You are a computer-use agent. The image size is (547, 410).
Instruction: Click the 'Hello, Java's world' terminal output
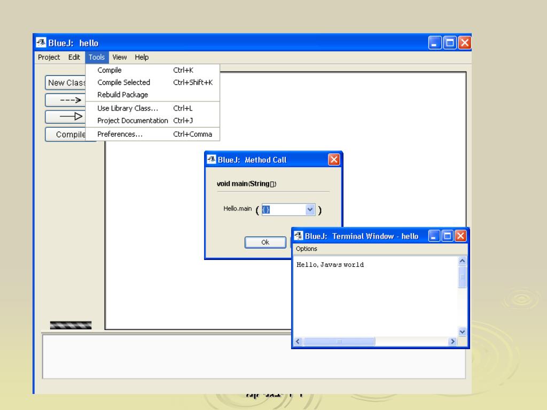[330, 265]
